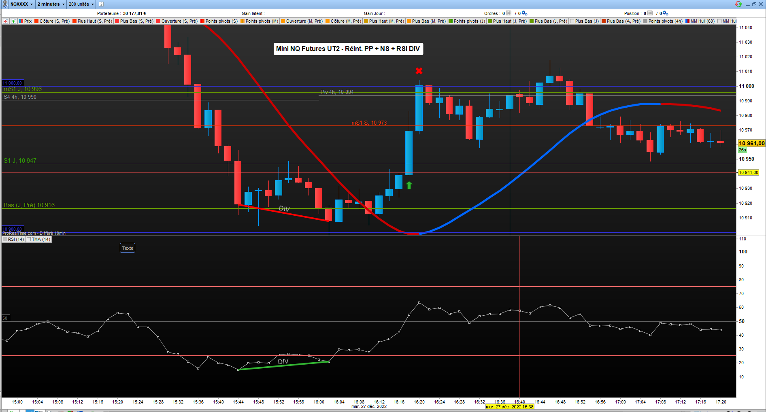Click the 'mS1 S, 10 973' pivot label
Image resolution: width=766 pixels, height=412 pixels.
coord(369,123)
